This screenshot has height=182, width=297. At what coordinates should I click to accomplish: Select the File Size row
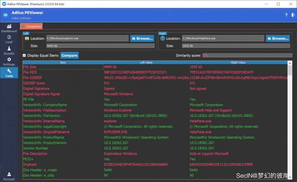(155, 67)
